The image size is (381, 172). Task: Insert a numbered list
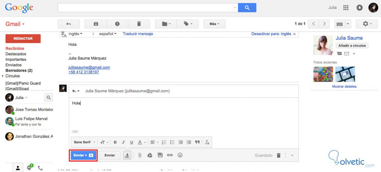tap(164, 142)
